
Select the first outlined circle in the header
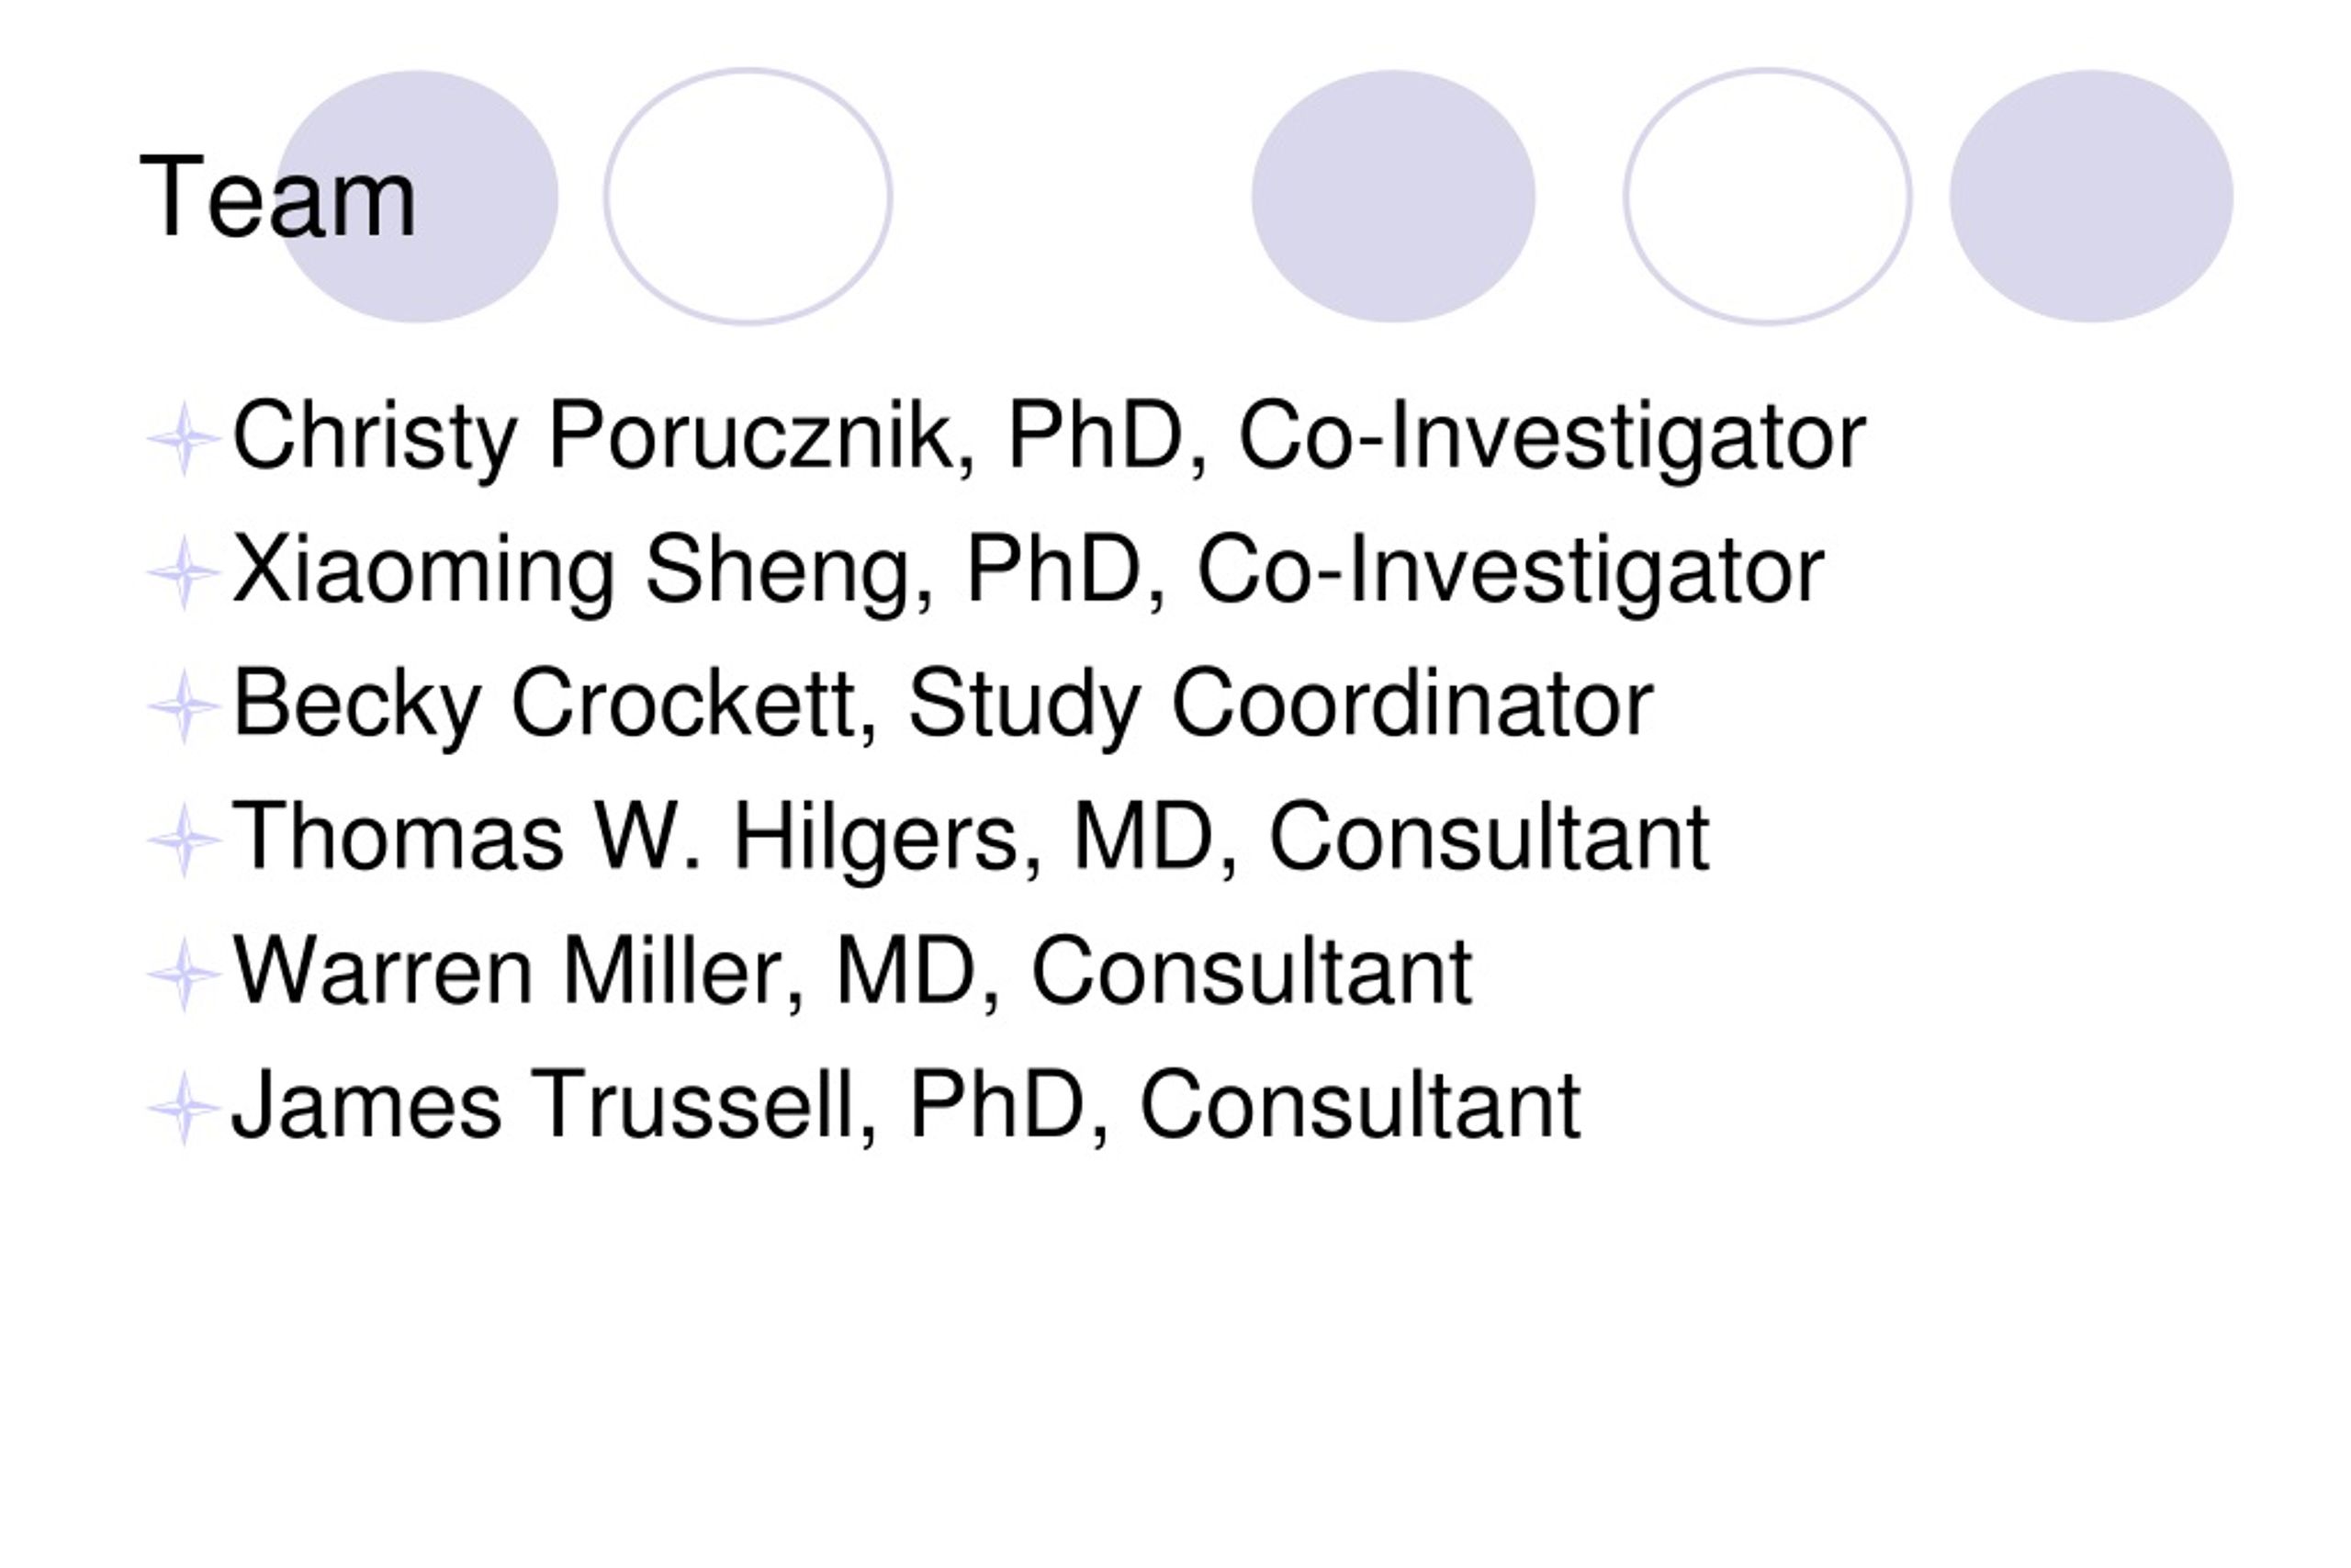coord(748,196)
